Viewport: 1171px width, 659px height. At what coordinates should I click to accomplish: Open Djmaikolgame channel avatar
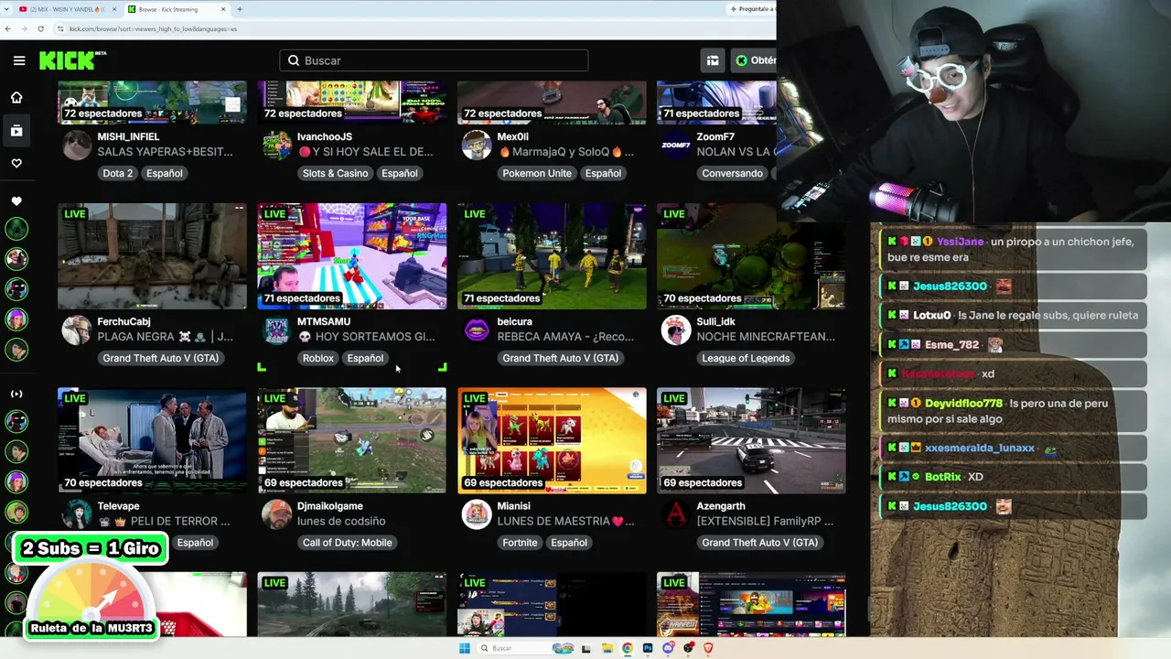pos(276,514)
